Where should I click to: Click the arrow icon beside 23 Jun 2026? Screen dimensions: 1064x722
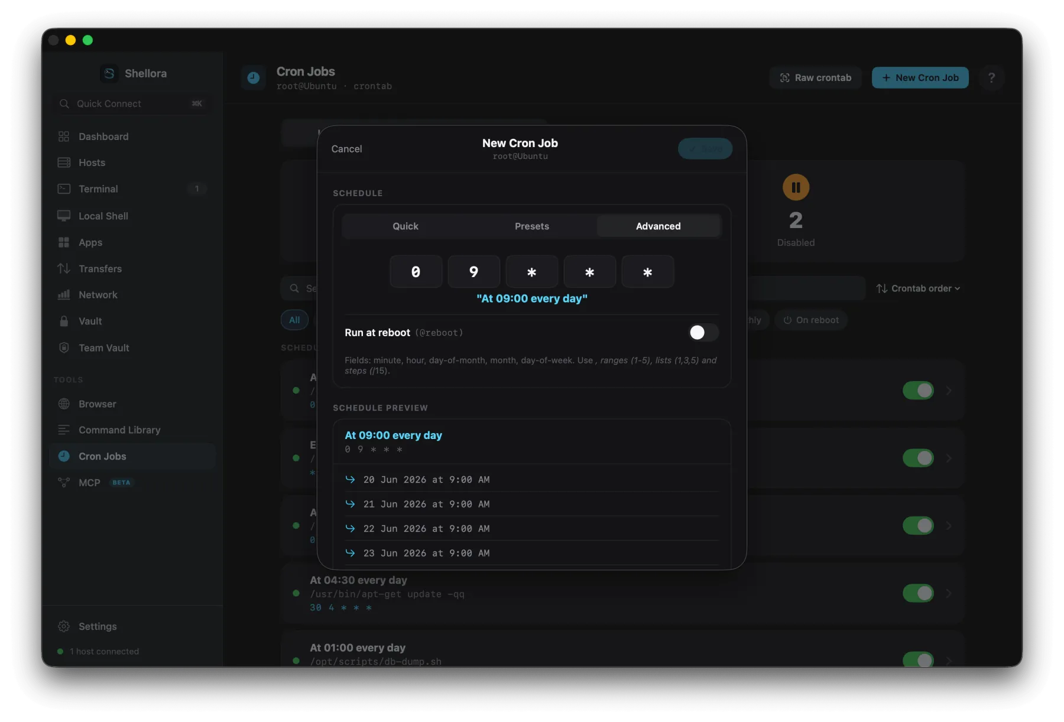pyautogui.click(x=350, y=552)
